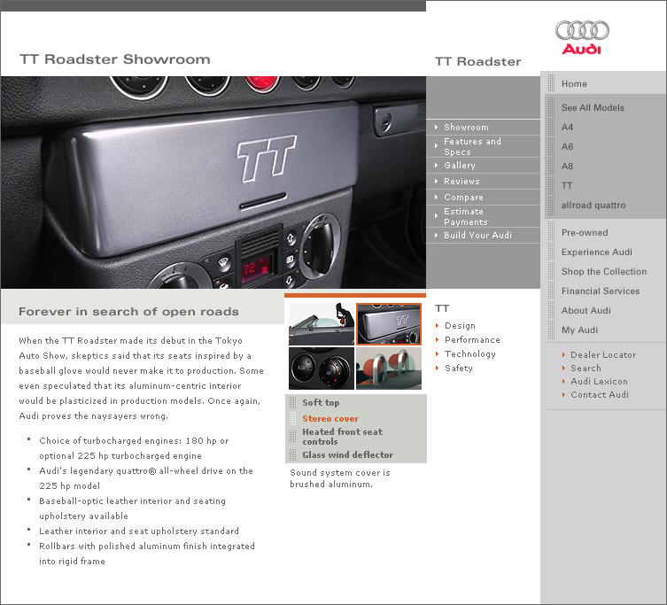Go to Home in sidebar
667x605 pixels.
574,84
